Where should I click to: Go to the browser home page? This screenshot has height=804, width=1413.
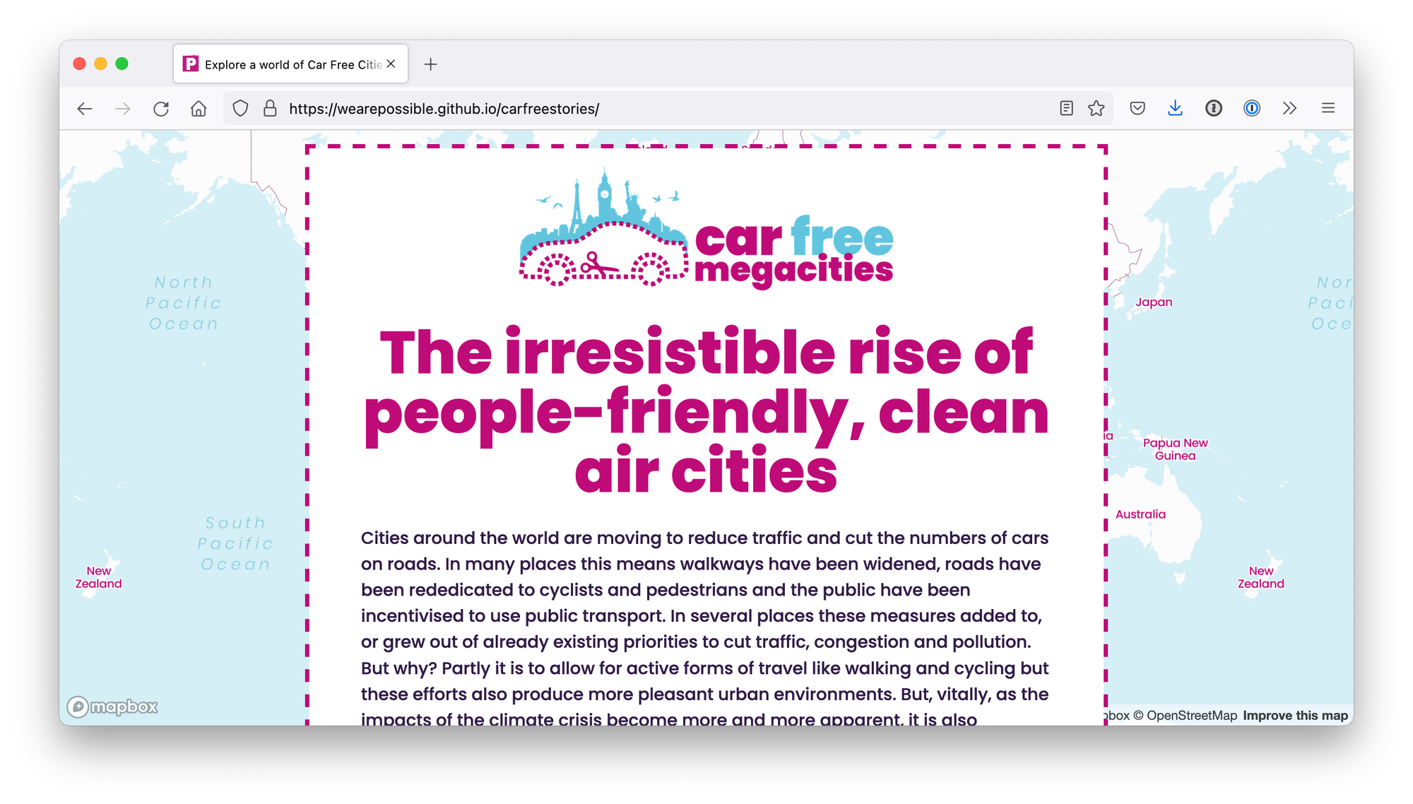[x=199, y=109]
